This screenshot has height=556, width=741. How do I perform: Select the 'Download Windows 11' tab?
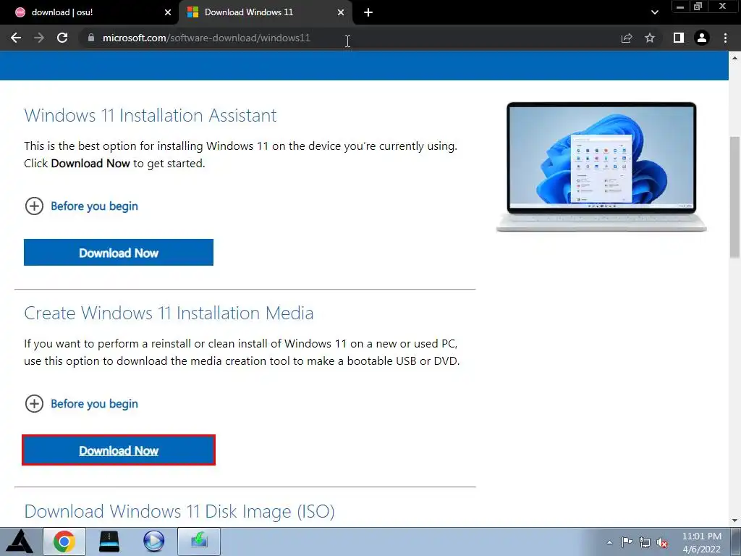[266, 12]
